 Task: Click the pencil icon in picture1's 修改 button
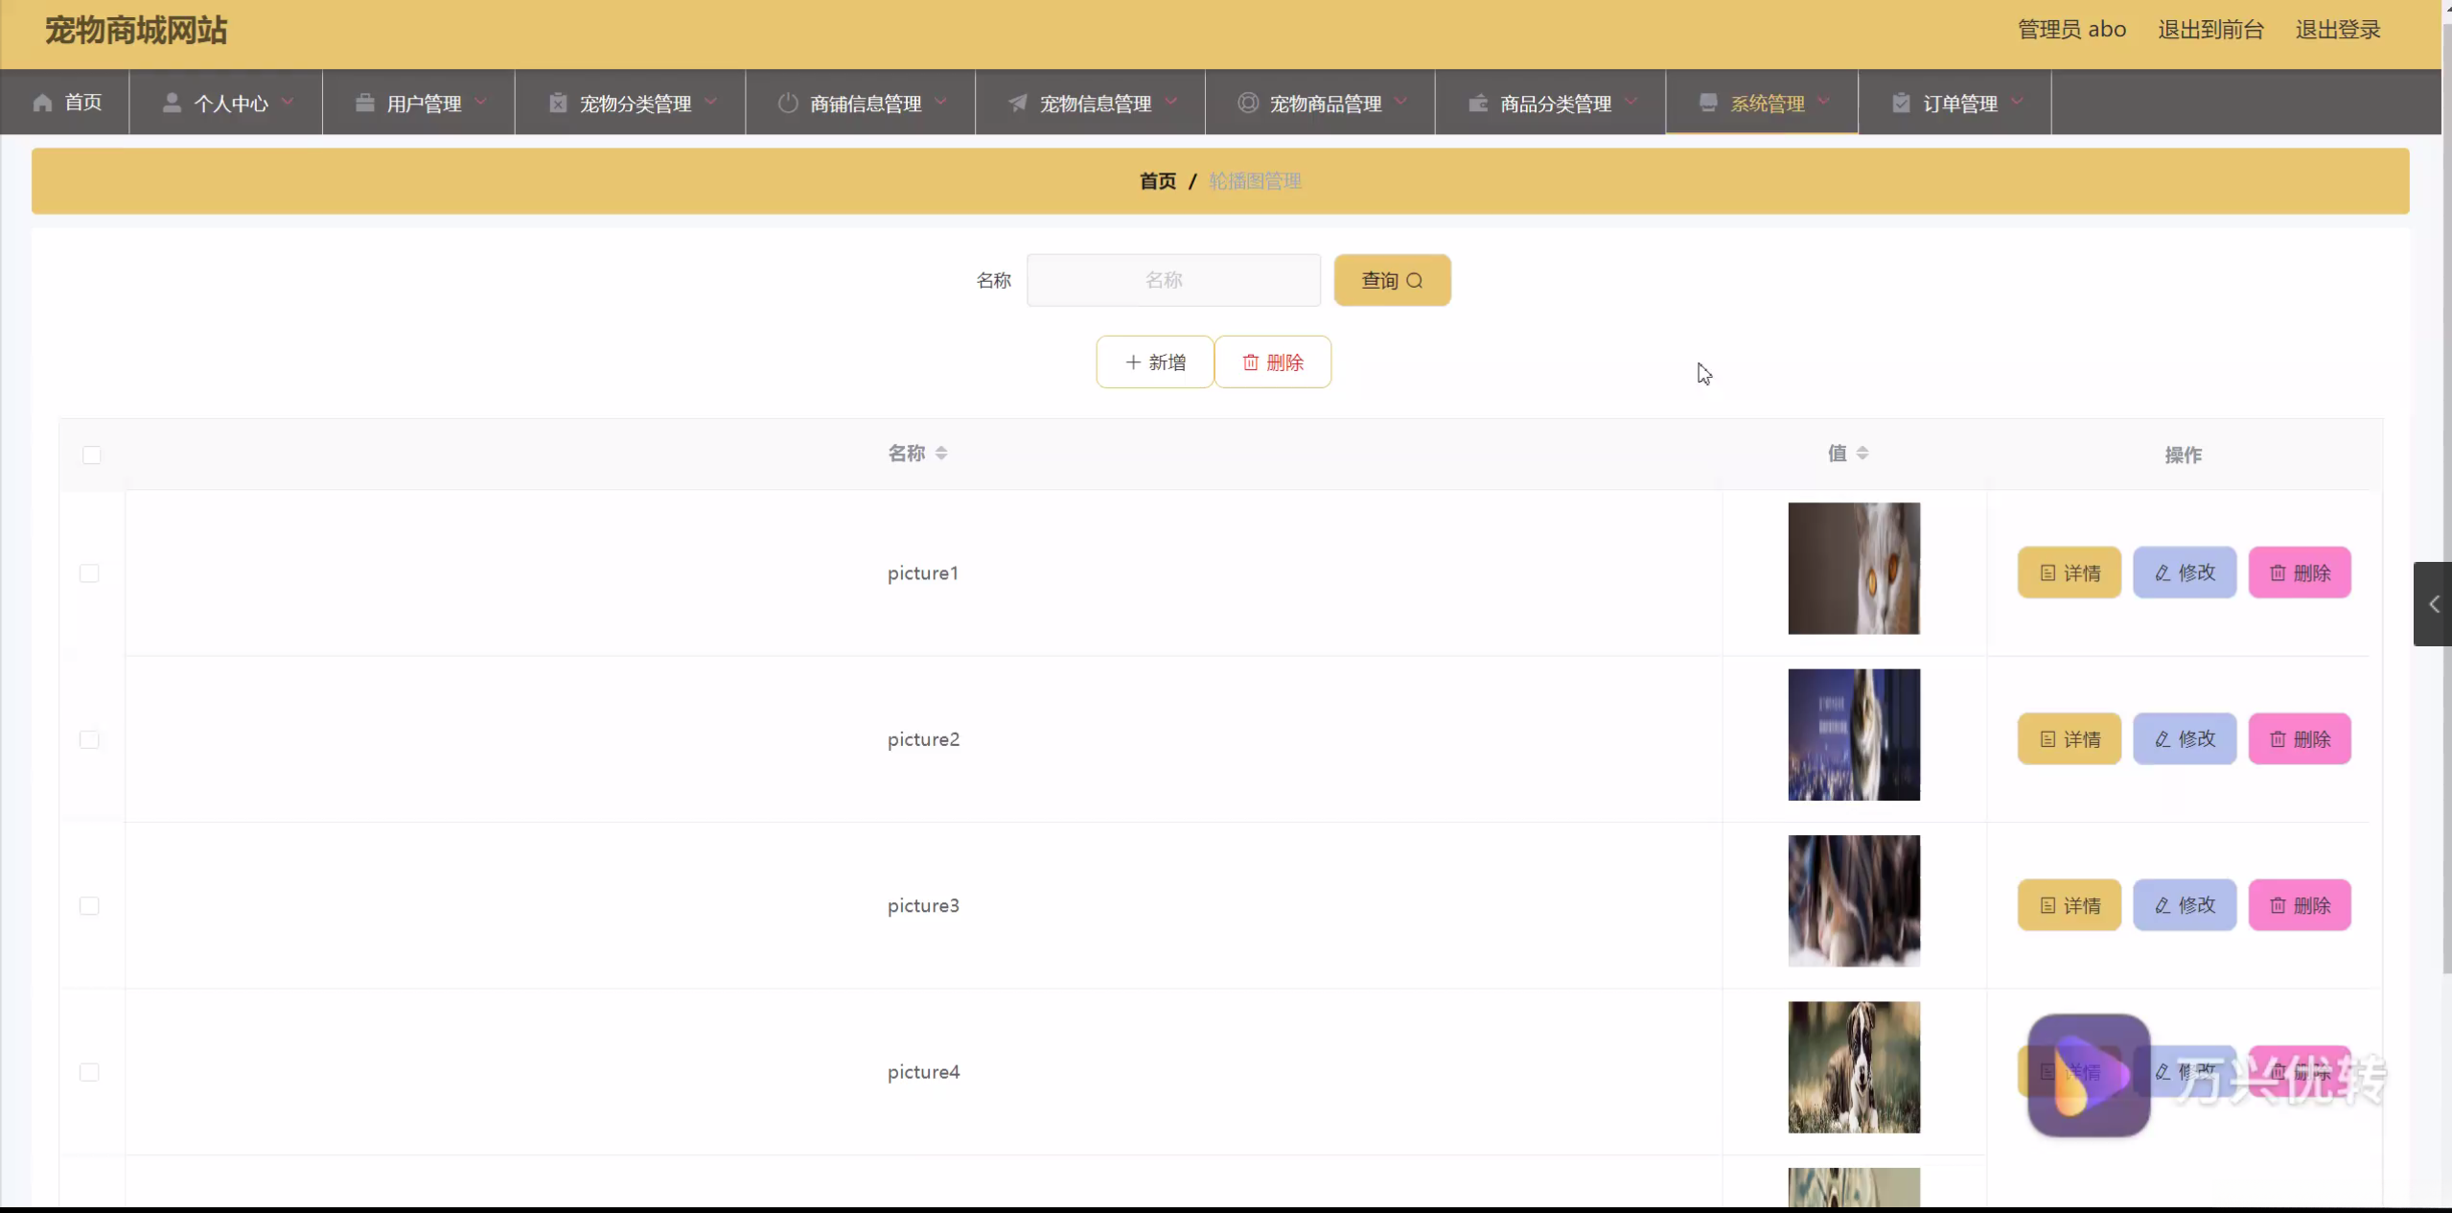(x=2163, y=573)
